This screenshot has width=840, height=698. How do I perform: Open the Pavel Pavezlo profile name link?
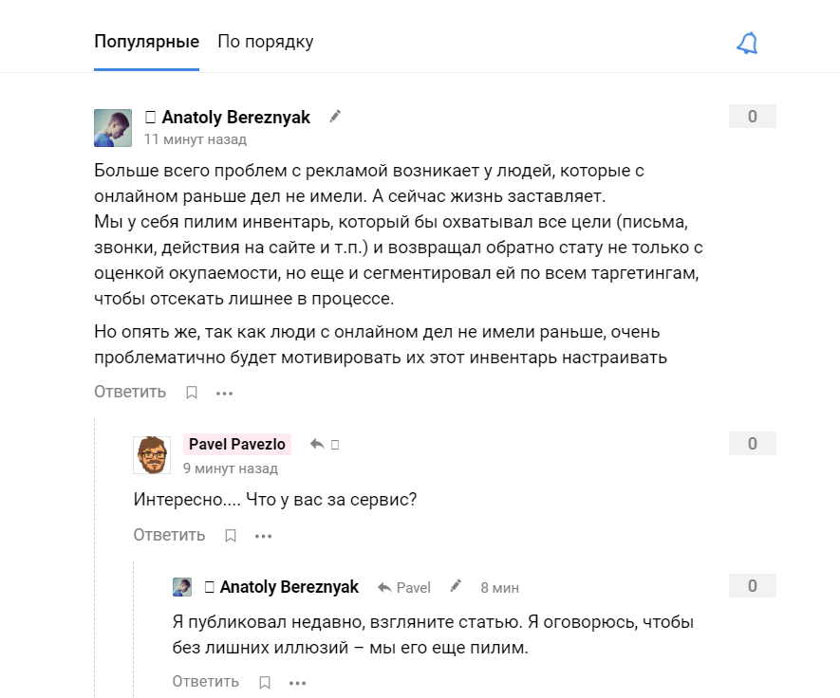[236, 444]
